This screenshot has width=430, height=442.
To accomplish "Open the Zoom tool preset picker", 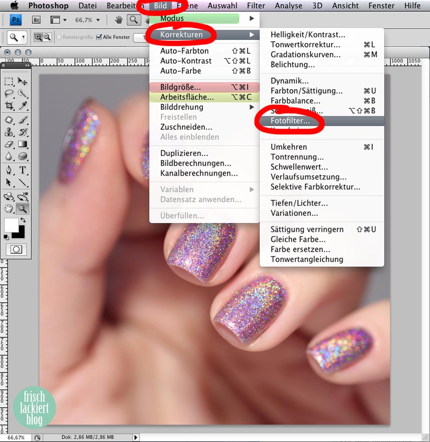I will click(x=16, y=37).
